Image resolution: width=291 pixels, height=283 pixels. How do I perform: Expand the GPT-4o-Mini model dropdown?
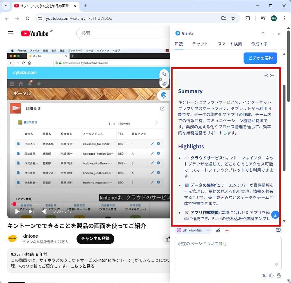[194, 230]
